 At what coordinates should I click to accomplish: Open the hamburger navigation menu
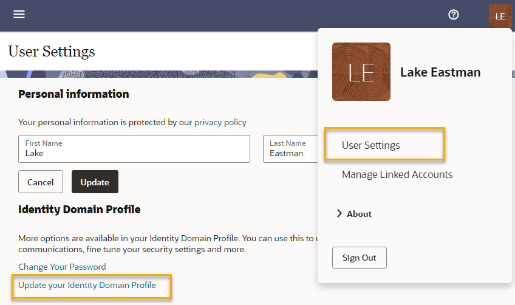(x=19, y=15)
